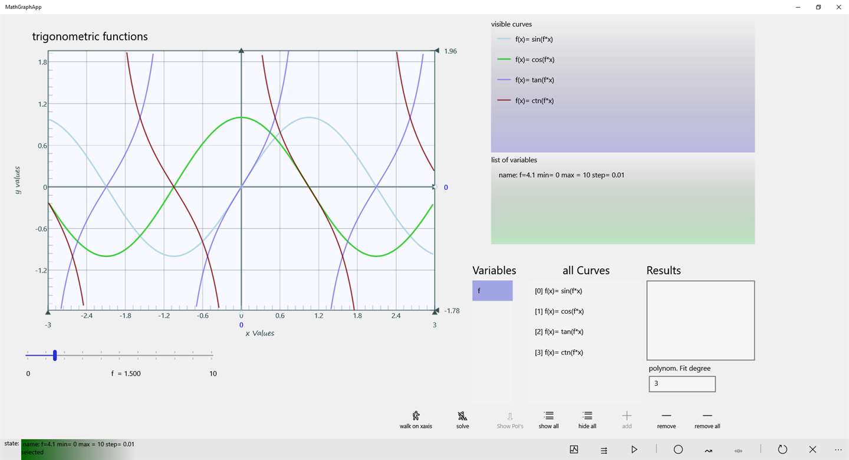Click the polynom. Fit degree input field

click(682, 383)
